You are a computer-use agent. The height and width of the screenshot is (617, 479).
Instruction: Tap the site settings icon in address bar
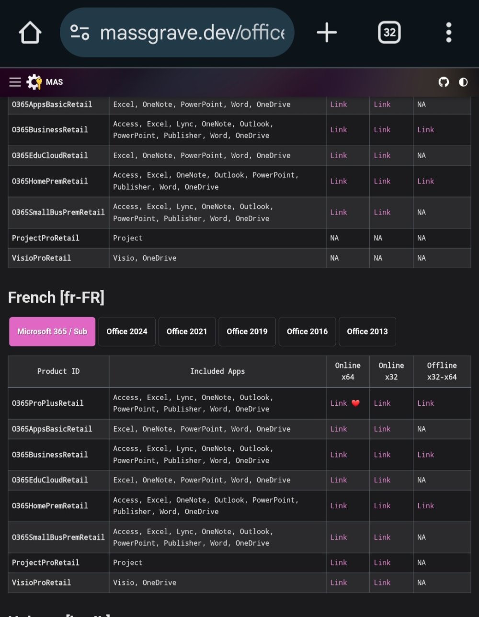(x=80, y=33)
